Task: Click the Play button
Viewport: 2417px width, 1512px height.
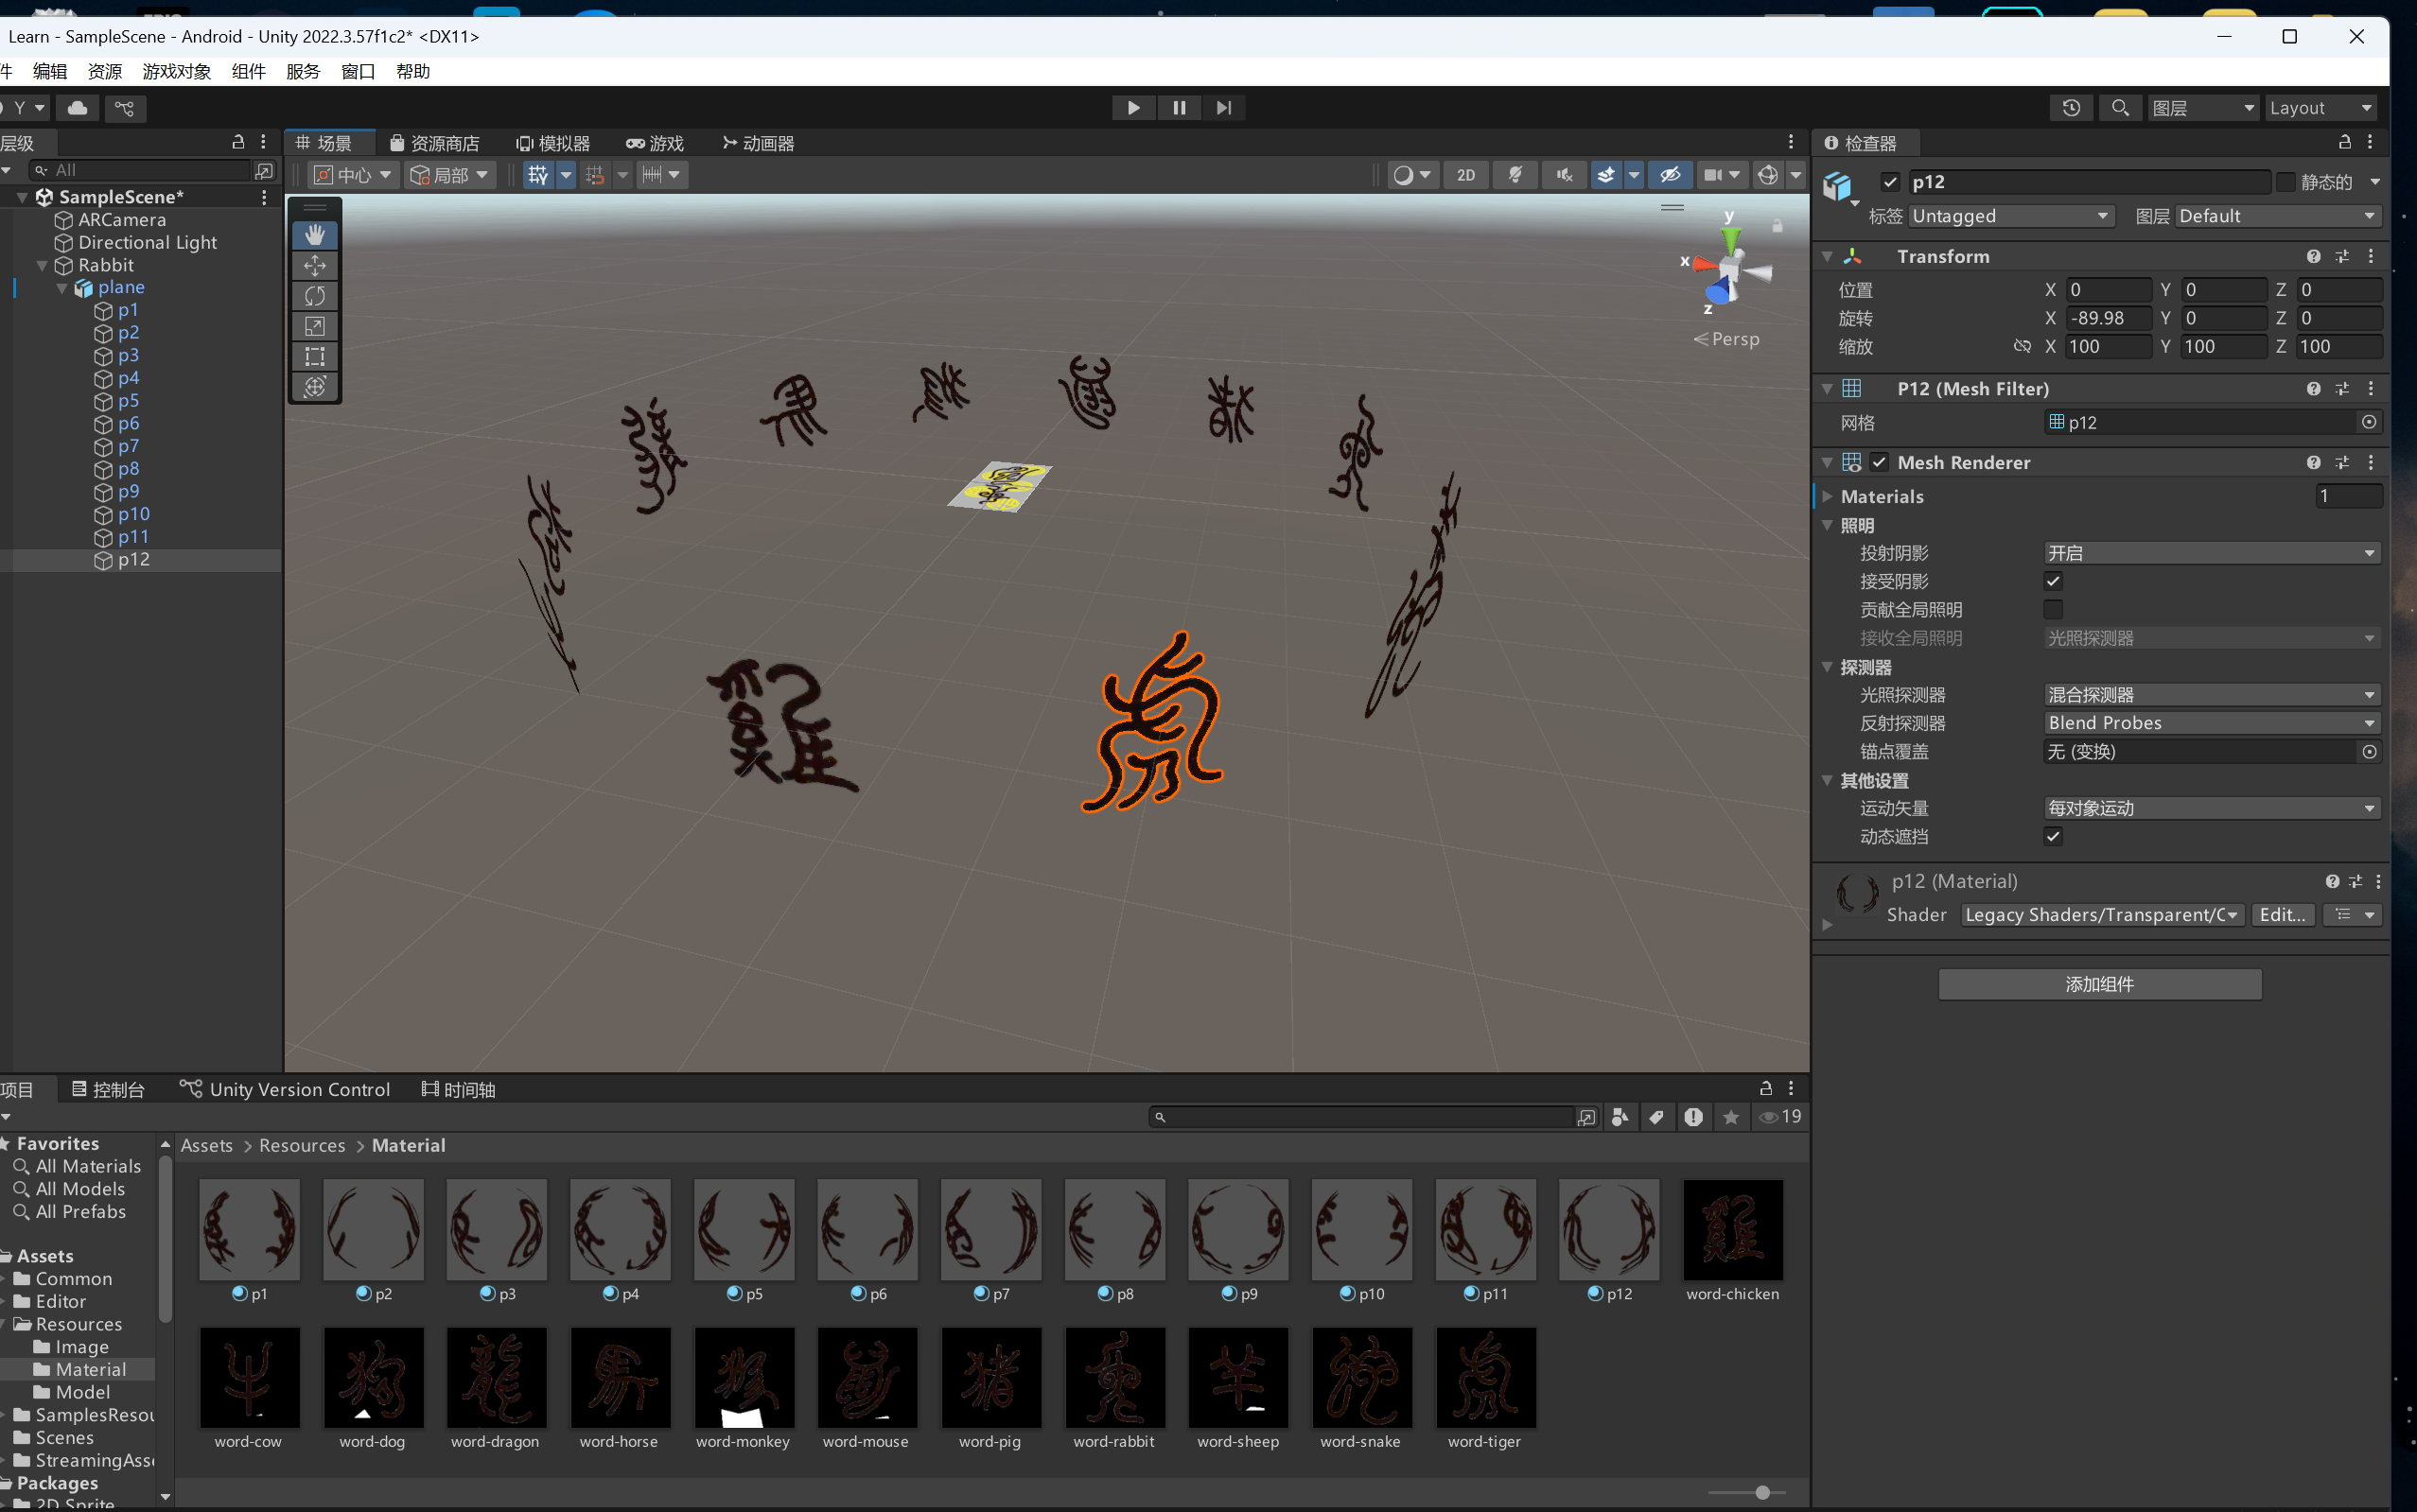Action: (1132, 107)
